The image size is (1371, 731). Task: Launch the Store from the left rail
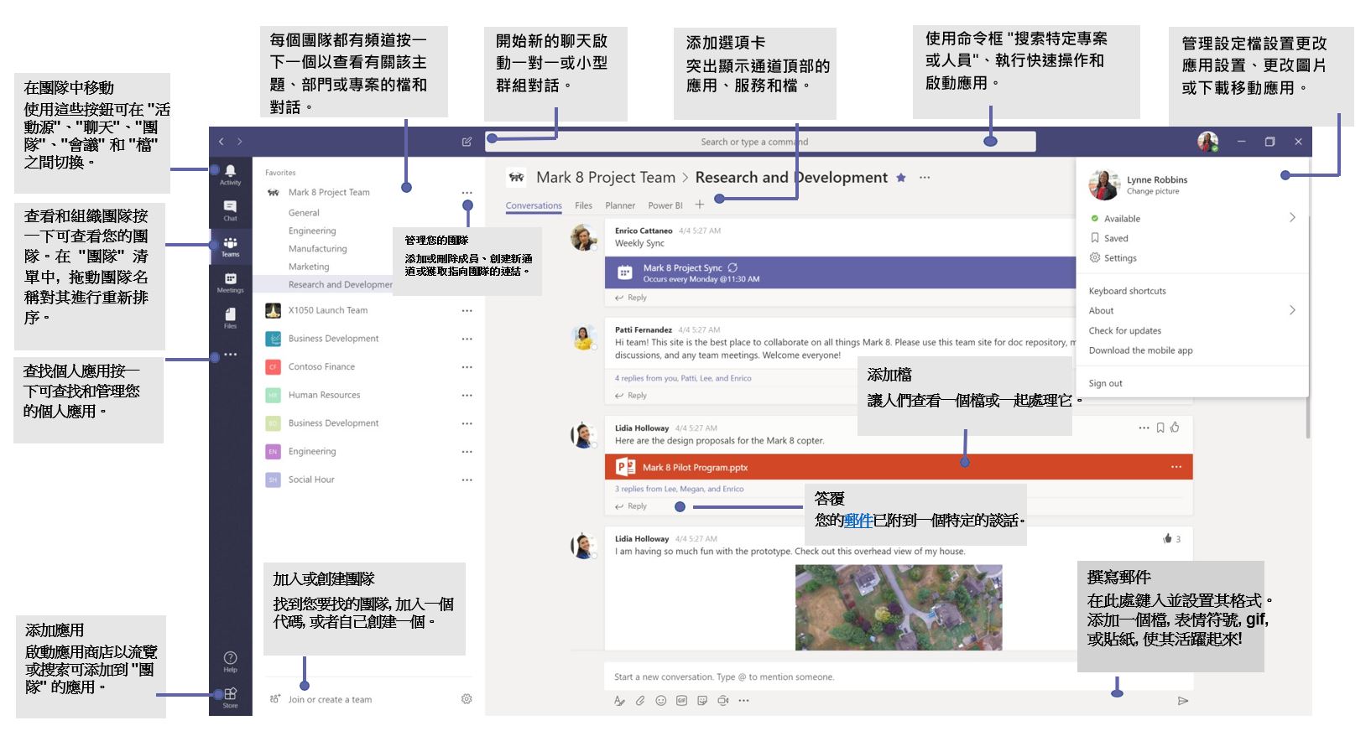(230, 697)
